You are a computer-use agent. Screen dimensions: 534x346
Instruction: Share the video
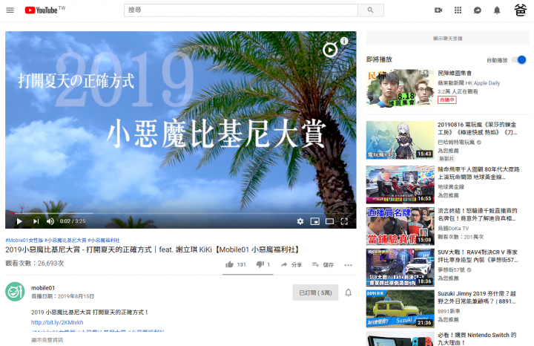point(291,264)
